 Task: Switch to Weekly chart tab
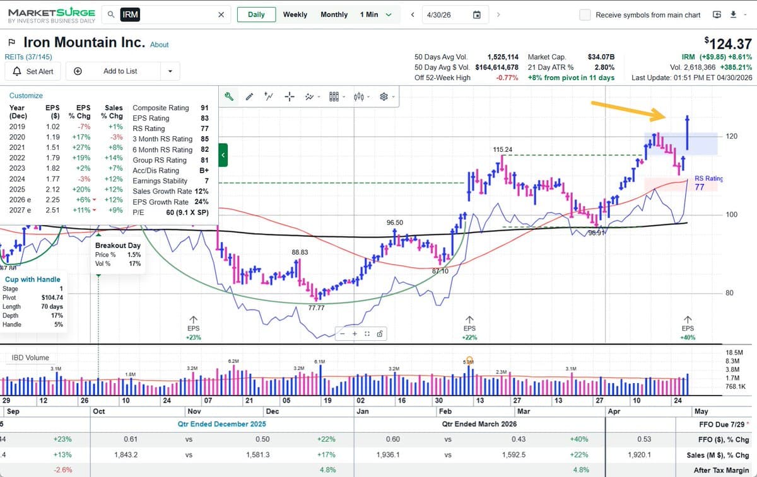(295, 14)
